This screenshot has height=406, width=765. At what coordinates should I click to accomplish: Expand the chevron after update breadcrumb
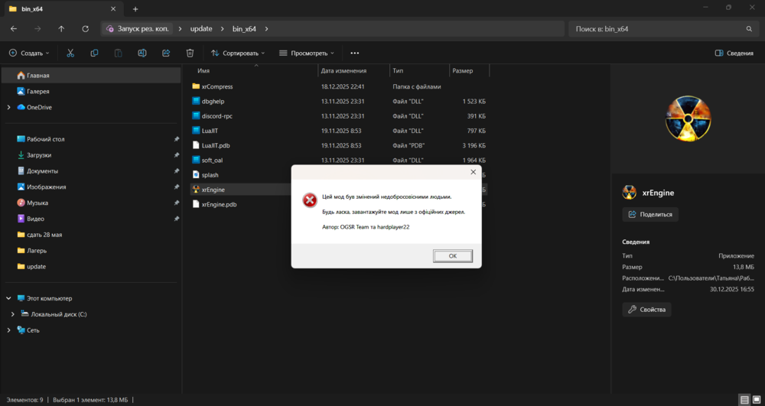pos(223,29)
